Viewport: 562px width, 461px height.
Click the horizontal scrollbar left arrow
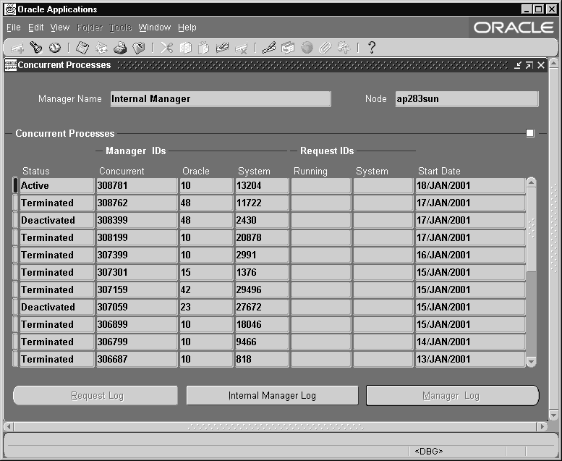(x=9, y=426)
